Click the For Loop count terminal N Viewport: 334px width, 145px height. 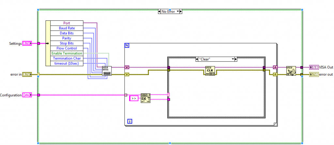tap(127, 46)
